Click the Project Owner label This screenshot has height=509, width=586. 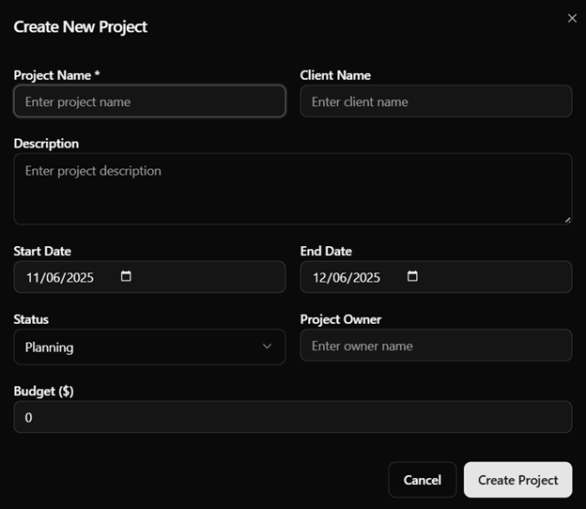(341, 320)
